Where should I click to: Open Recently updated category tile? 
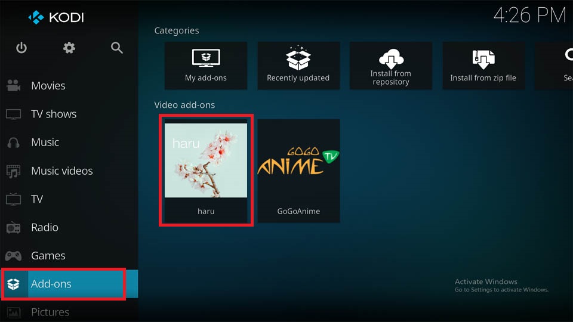(x=298, y=66)
